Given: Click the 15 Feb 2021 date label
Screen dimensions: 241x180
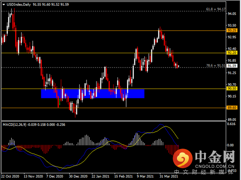Looking at the screenshot, I should tap(124, 177).
